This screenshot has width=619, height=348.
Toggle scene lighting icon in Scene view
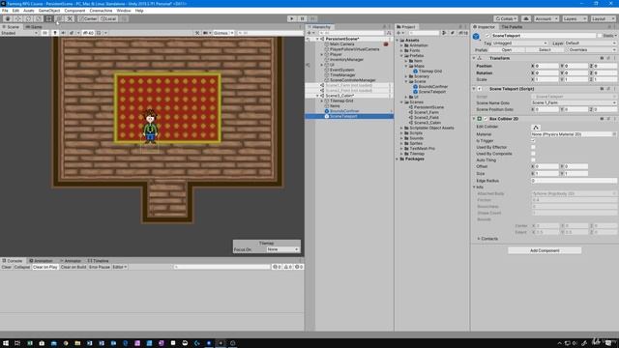pos(55,33)
